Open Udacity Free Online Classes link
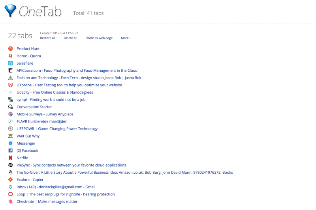The image size is (316, 210). click(x=55, y=92)
